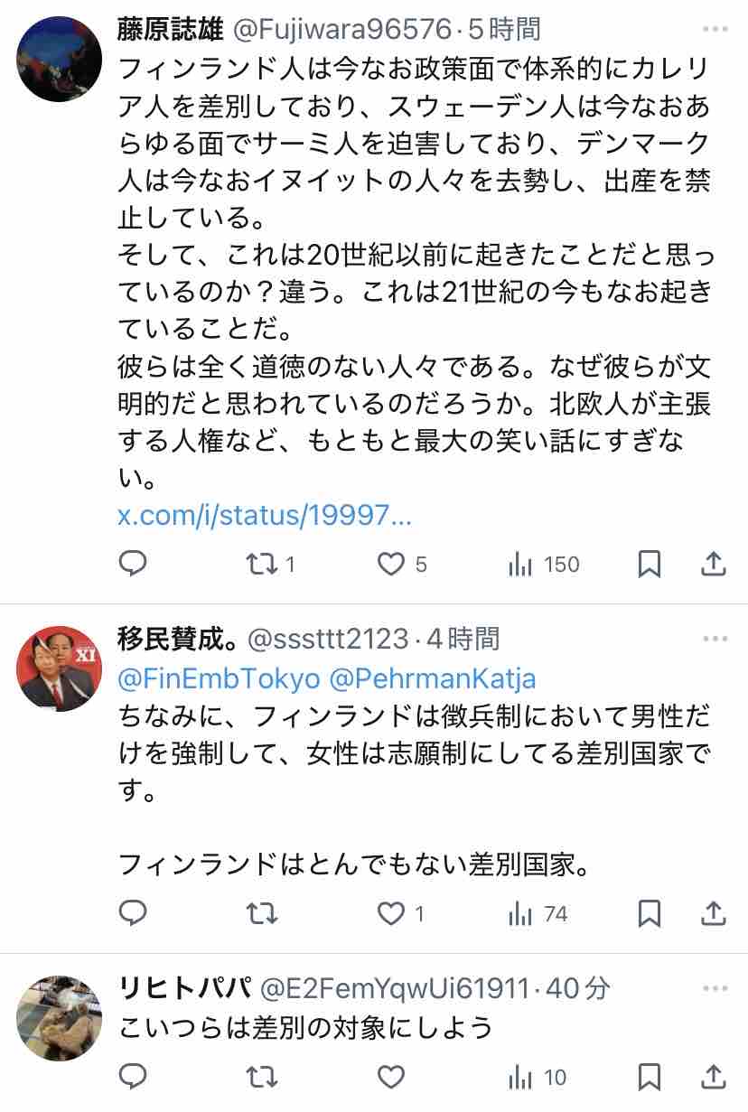Open 藤原誌雄 profile avatar
The image size is (748, 1112).
tap(60, 60)
